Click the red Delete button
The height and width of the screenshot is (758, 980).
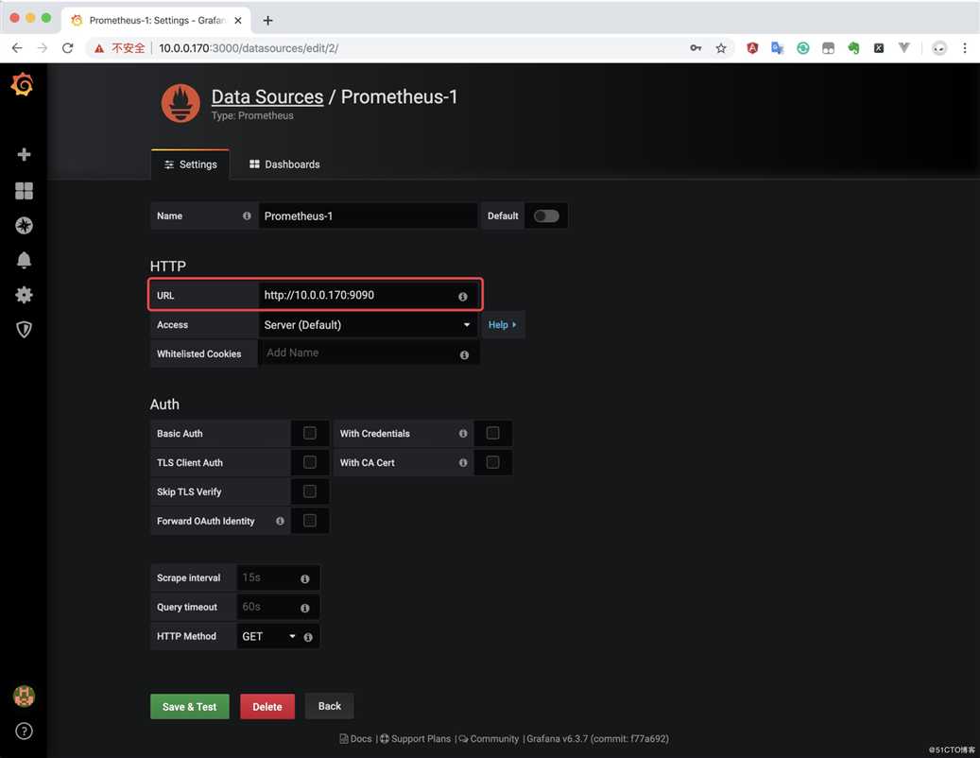[267, 707]
